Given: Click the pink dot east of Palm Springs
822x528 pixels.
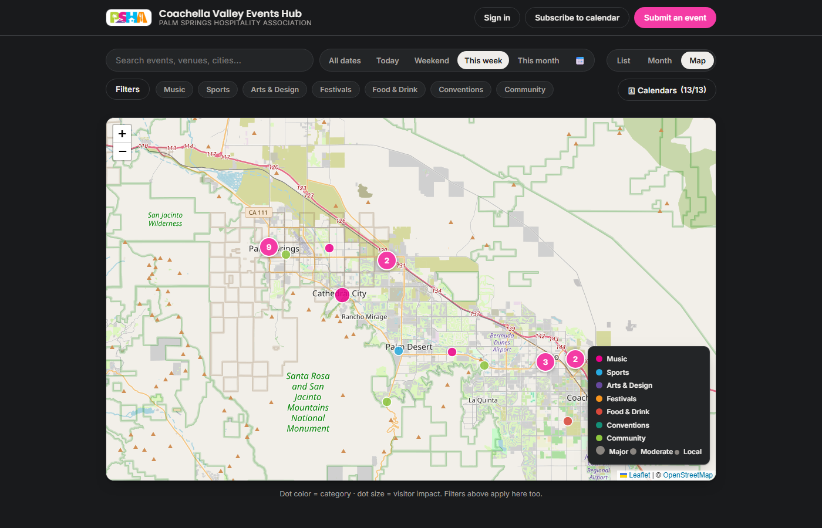Looking at the screenshot, I should (x=329, y=248).
